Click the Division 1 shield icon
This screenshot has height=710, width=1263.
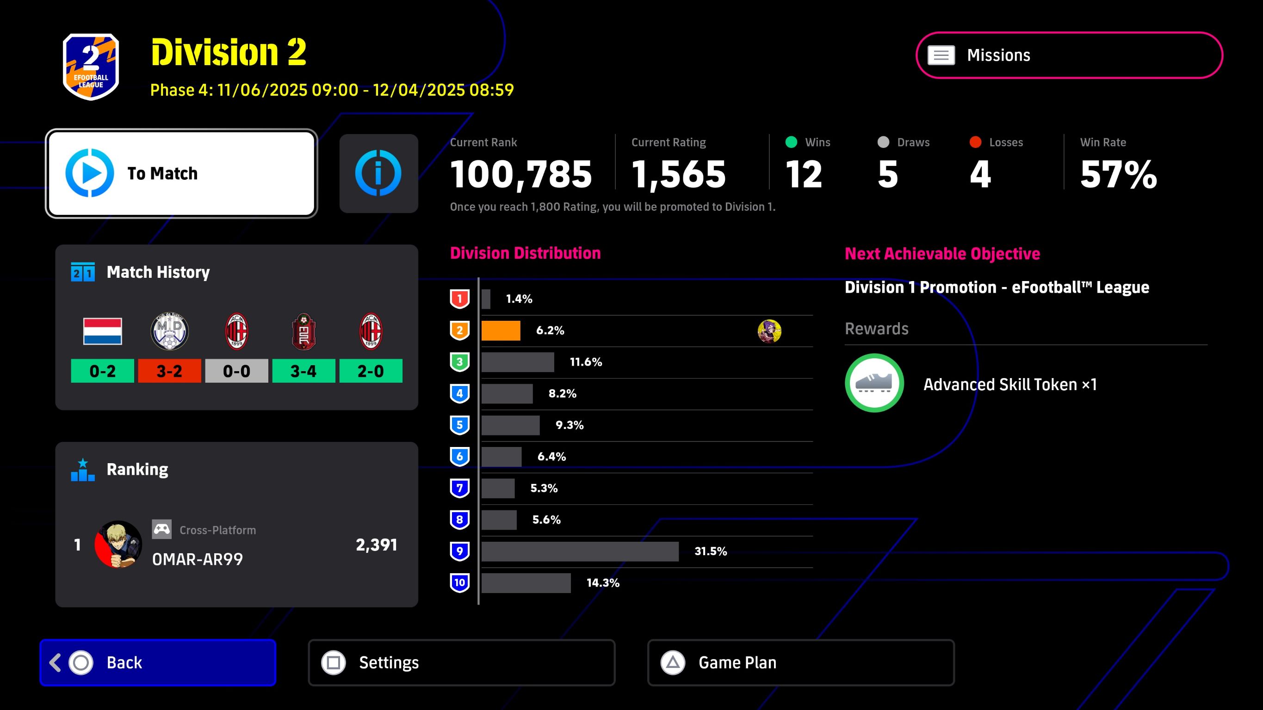[x=459, y=299]
